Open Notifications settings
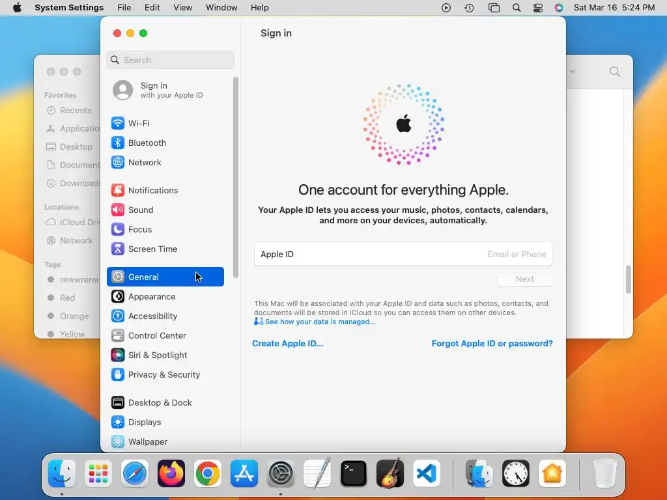Screen dimensions: 667x500 [x=165, y=191]
